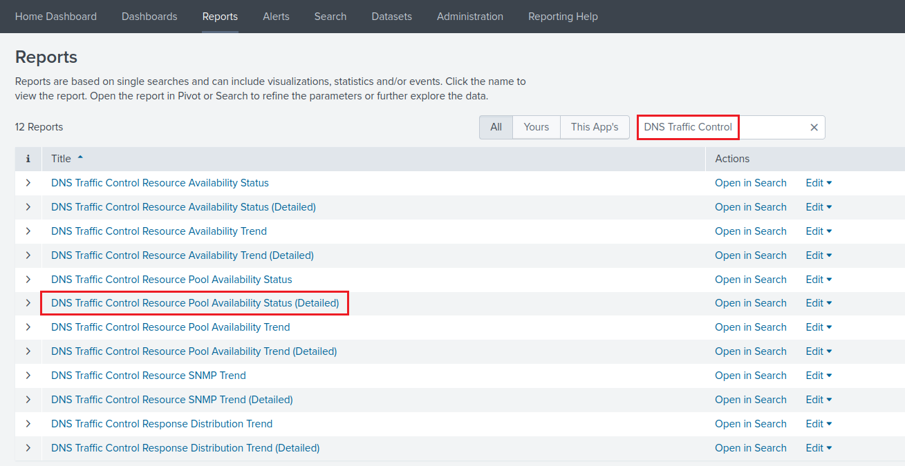Clear the DNS Traffic Control search filter
905x466 pixels.
814,127
